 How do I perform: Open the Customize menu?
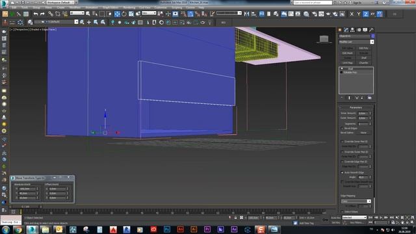(x=161, y=8)
